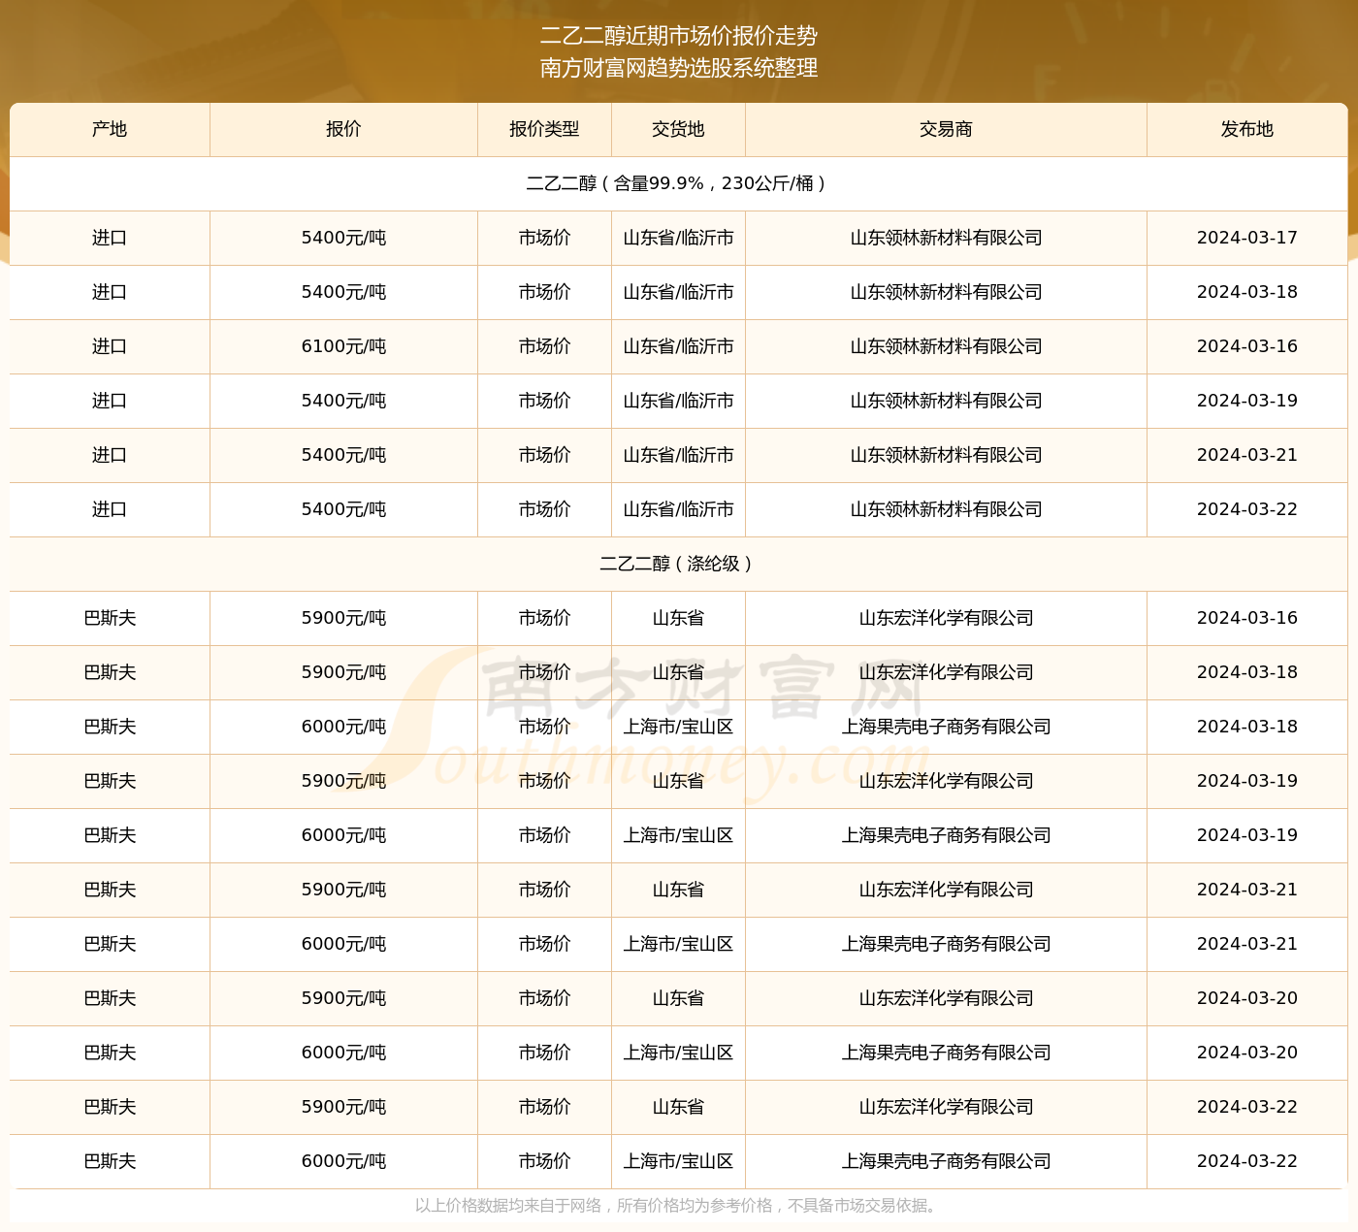Click '市场价' in the 2024-03-17 row
This screenshot has height=1232, width=1358.
(x=544, y=238)
